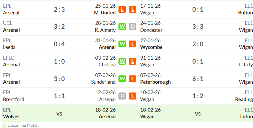Click the Upcoming Match green legend swatch
The height and width of the screenshot is (128, 253).
click(4, 125)
